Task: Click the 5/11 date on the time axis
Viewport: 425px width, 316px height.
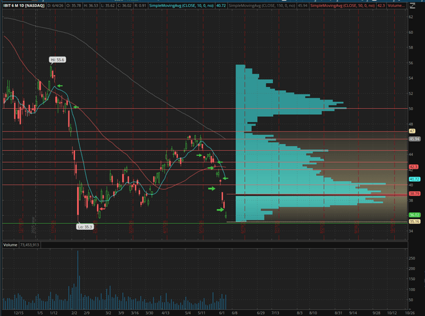Action: tap(201, 313)
